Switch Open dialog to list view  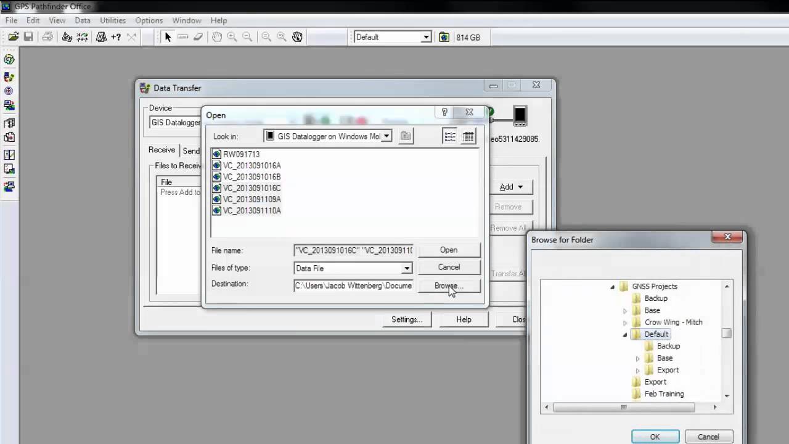click(450, 137)
